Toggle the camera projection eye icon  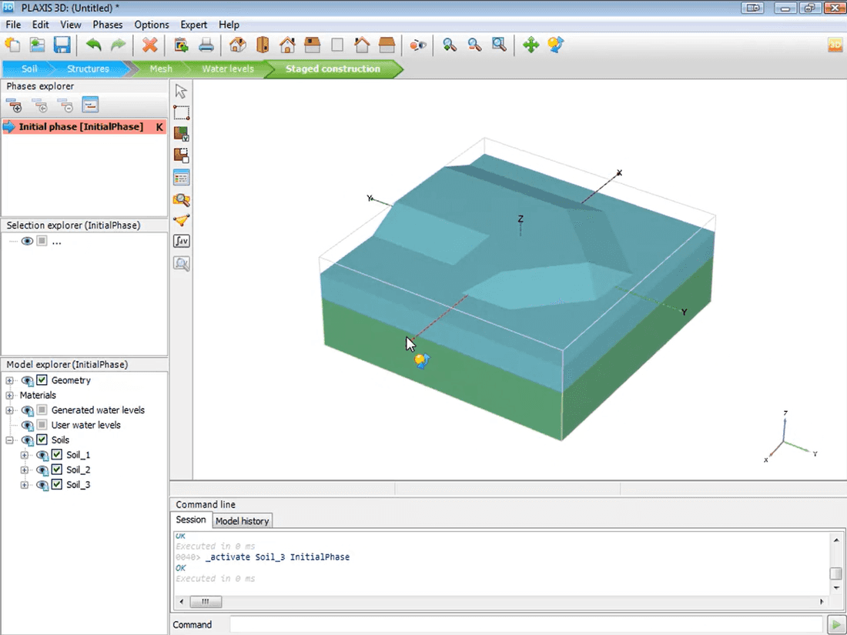coord(418,45)
